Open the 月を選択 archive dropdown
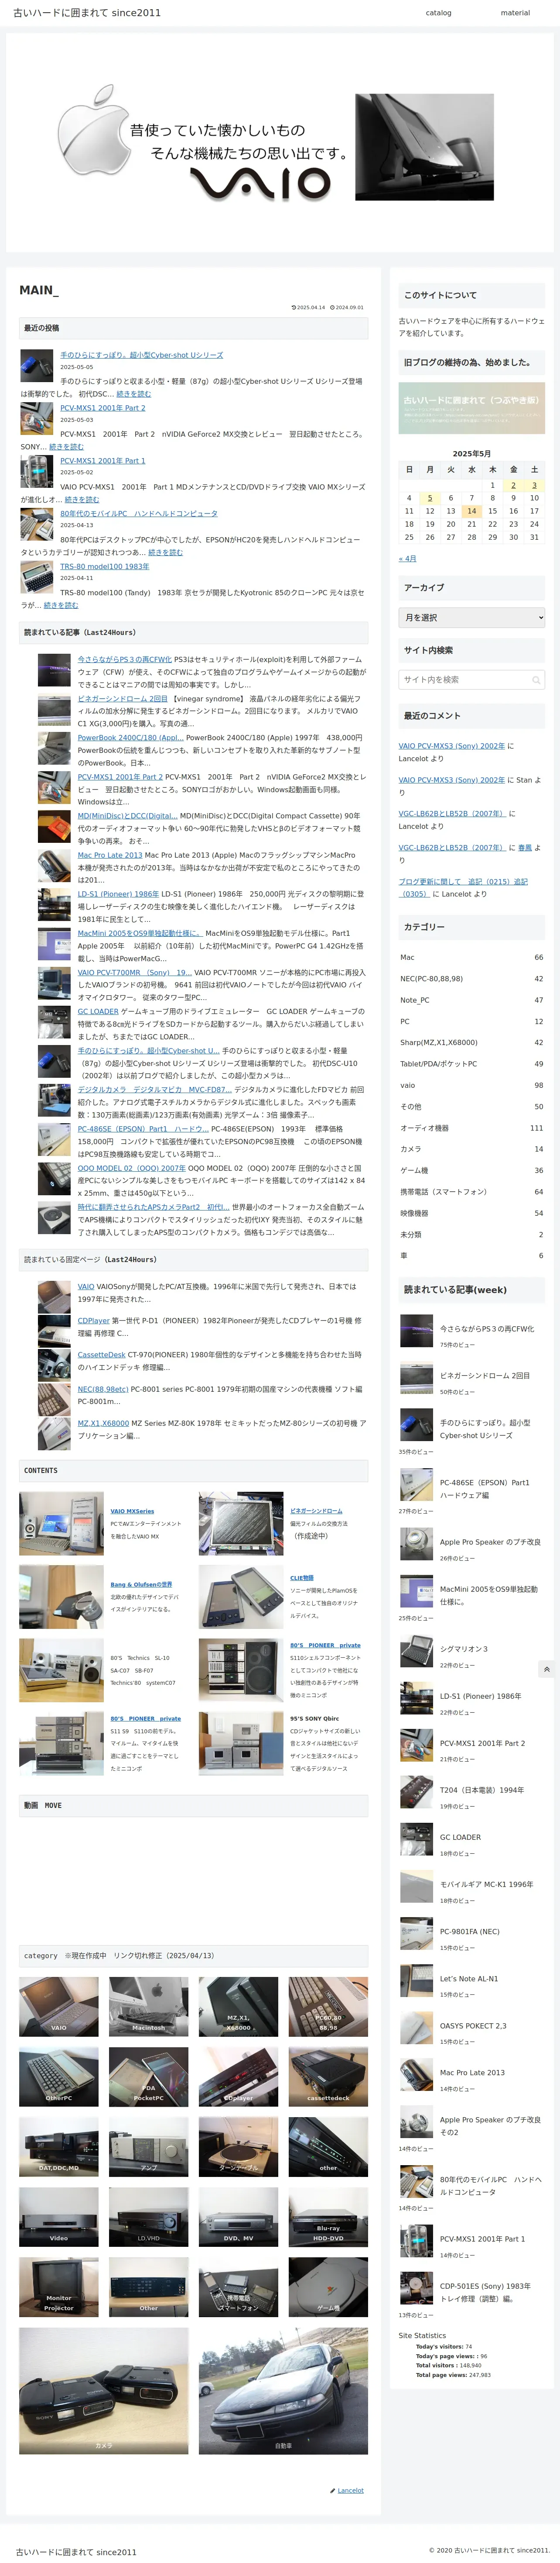This screenshot has height=2563, width=560. tap(471, 618)
